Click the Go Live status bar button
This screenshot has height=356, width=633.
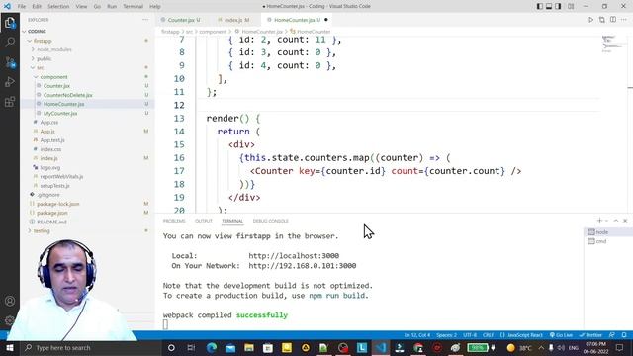(561, 335)
